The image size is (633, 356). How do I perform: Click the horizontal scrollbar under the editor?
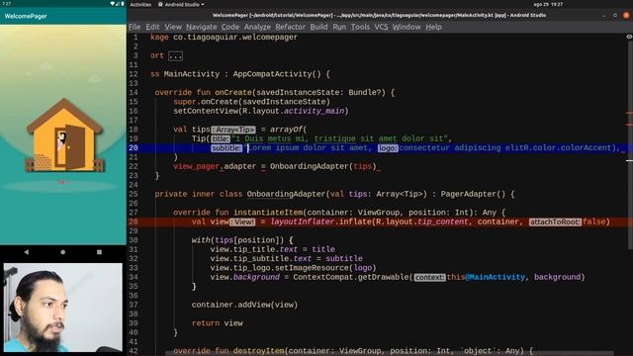(x=390, y=353)
